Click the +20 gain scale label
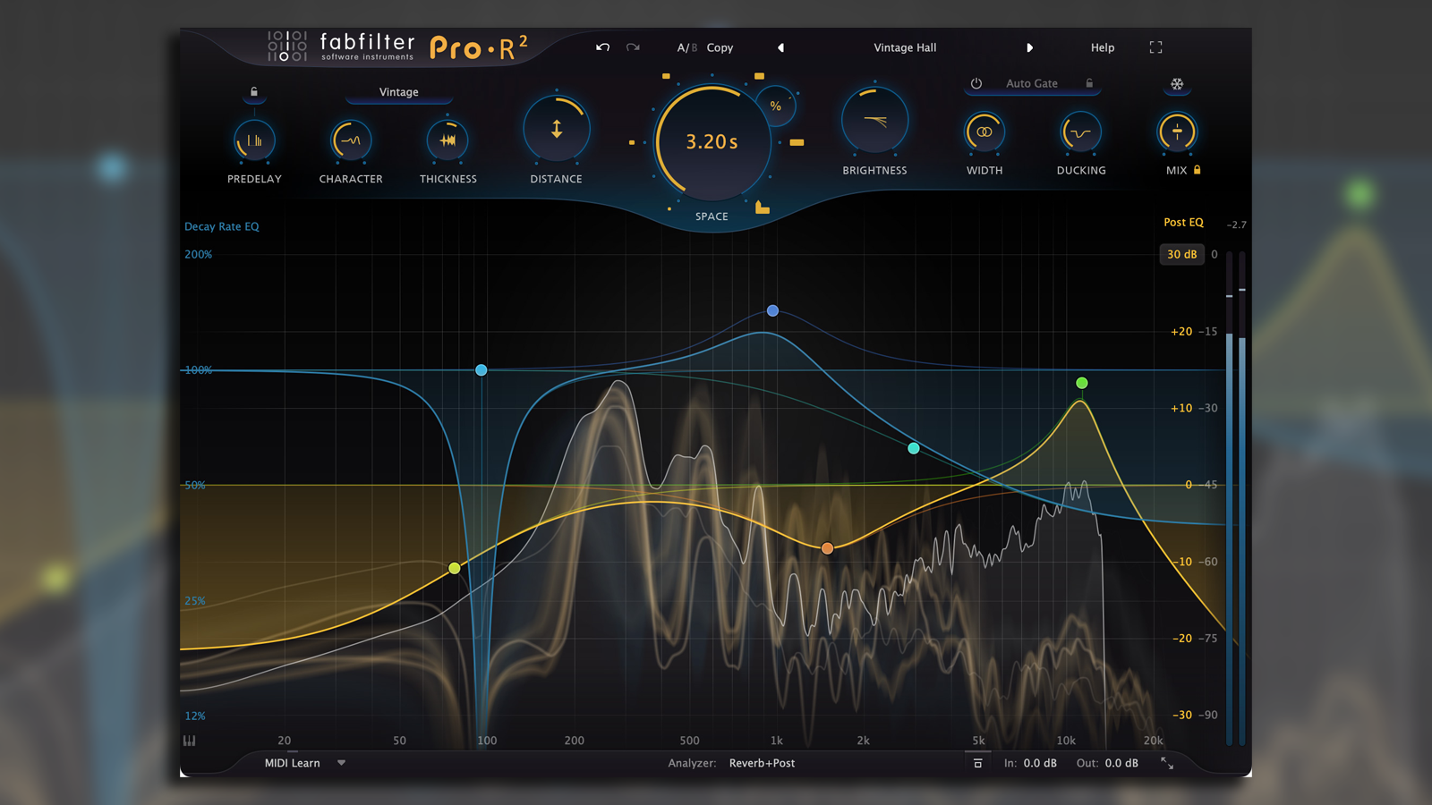This screenshot has width=1432, height=805. coord(1181,332)
